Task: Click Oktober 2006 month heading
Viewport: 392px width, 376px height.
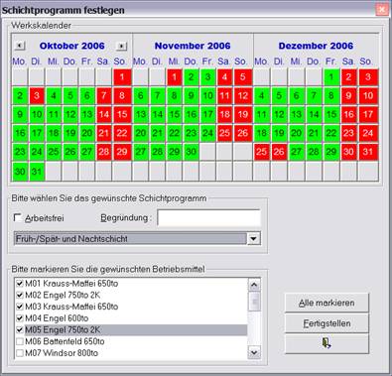Action: tap(71, 46)
